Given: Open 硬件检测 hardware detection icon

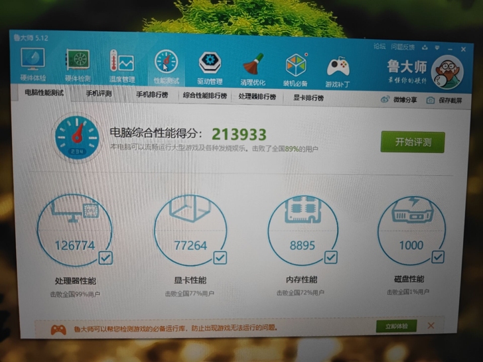Looking at the screenshot, I should [x=78, y=65].
